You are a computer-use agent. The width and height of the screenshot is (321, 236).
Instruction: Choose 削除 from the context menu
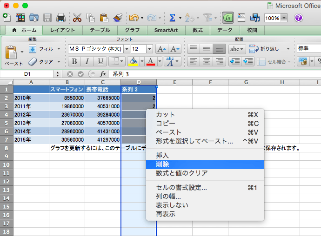point(205,164)
